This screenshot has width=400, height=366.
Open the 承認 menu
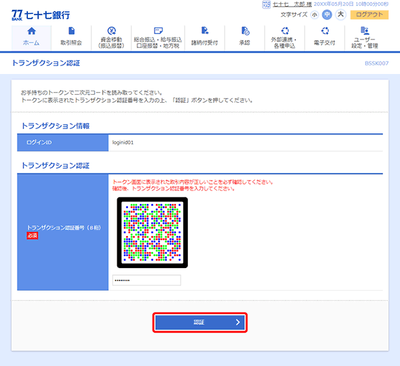(245, 37)
